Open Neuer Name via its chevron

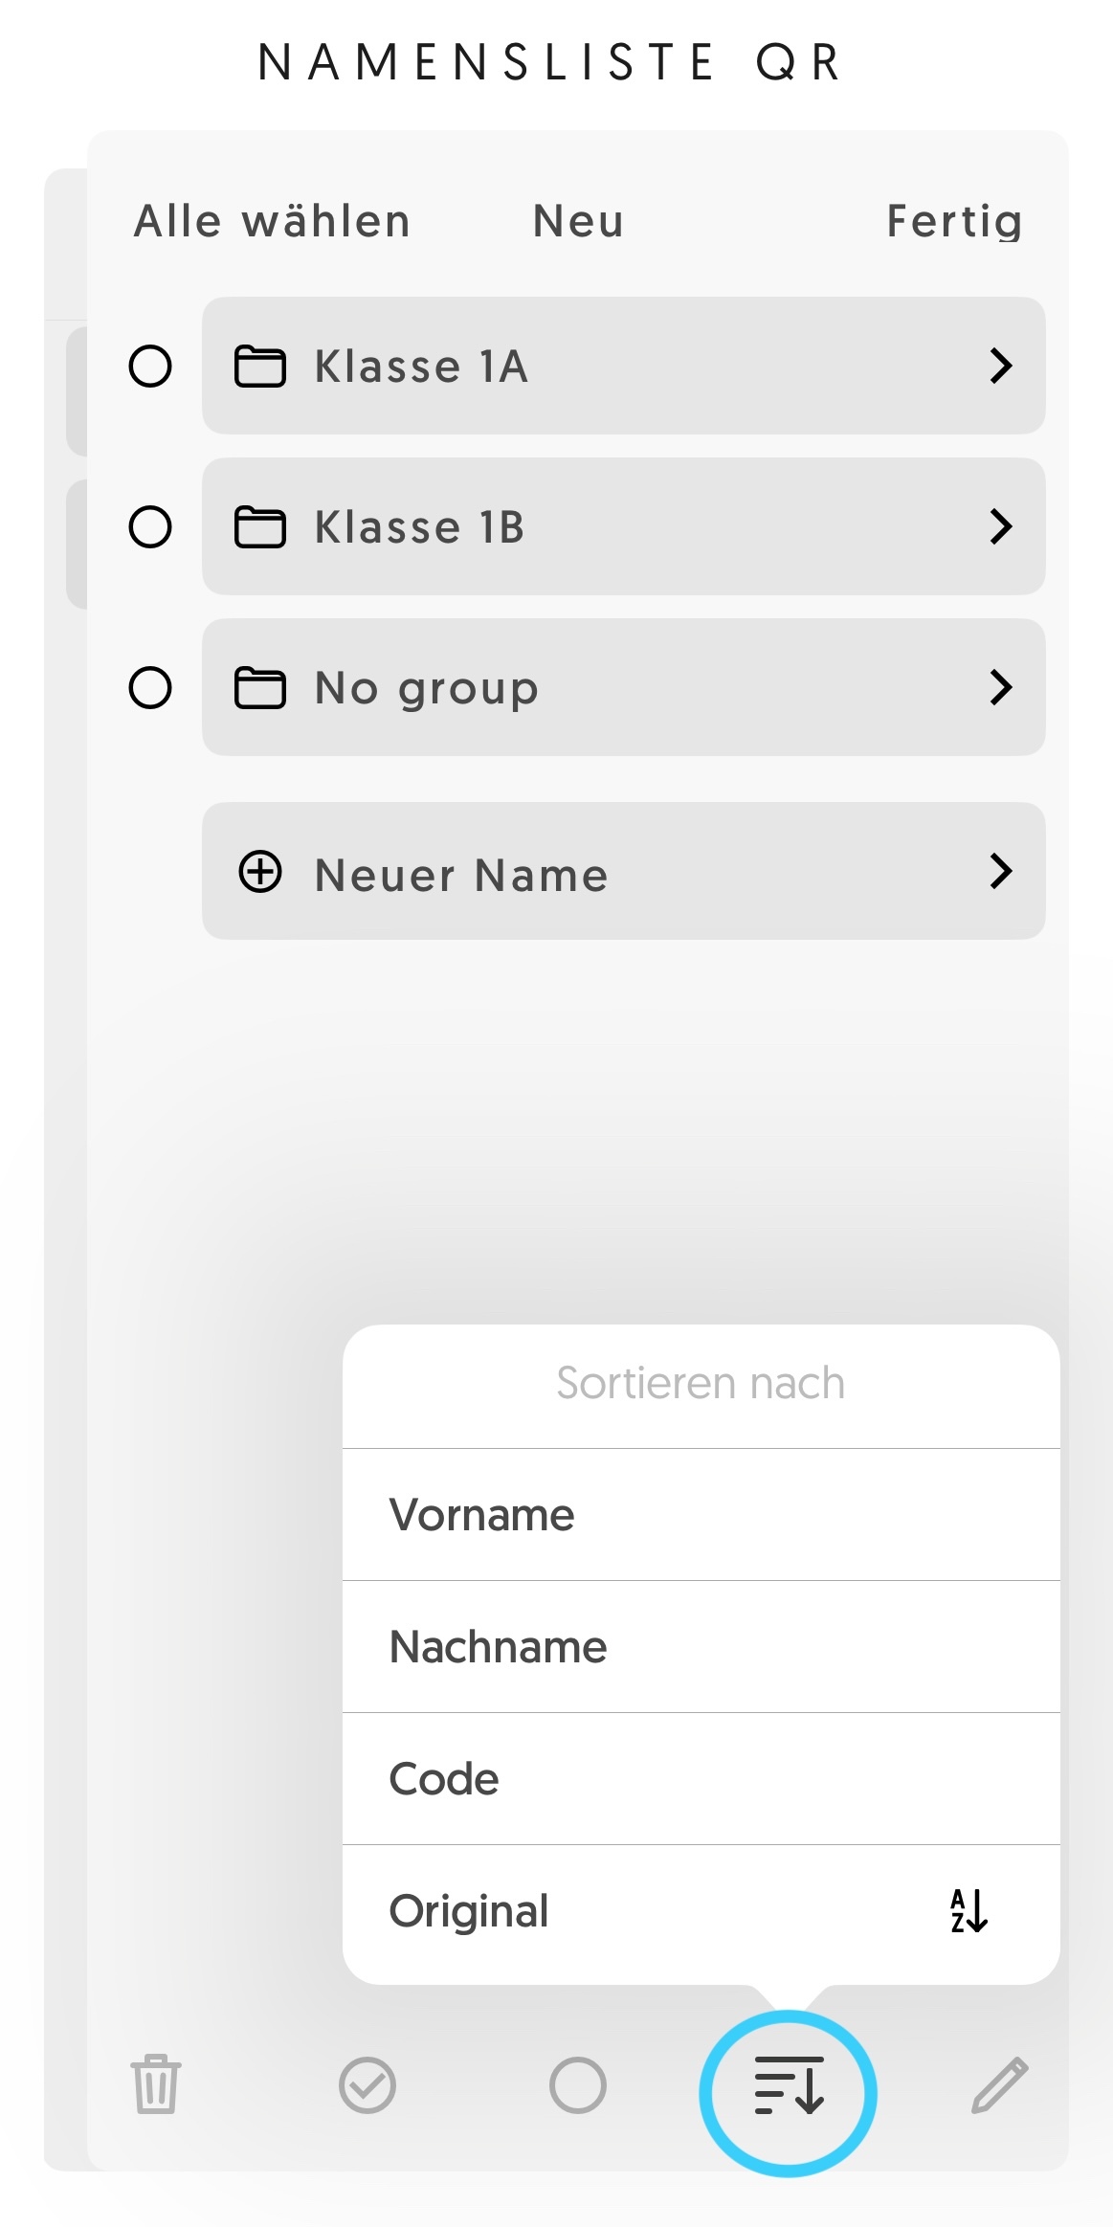click(x=1001, y=871)
